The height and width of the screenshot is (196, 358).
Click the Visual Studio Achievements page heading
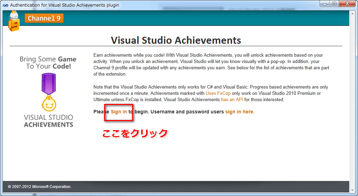point(176,40)
